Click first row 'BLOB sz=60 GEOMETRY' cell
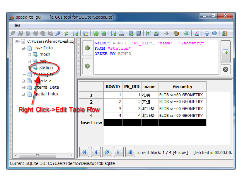 coord(182,95)
